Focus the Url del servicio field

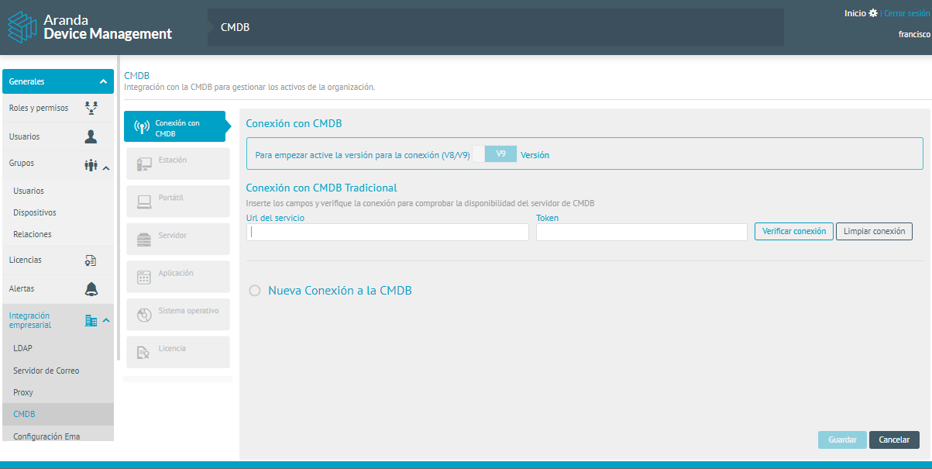(387, 232)
